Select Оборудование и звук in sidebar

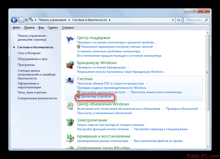point(33,59)
